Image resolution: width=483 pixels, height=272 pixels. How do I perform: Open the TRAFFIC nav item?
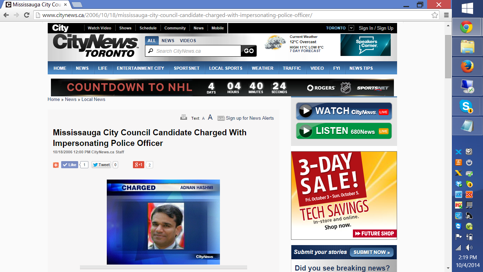pos(292,68)
